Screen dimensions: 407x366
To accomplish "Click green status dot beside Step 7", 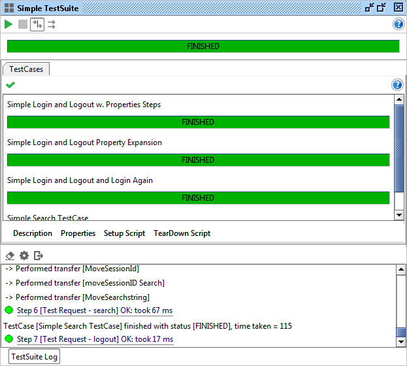I will pos(9,339).
